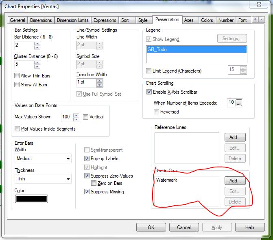Increase Max Values Shown with up arrow
The height and width of the screenshot is (240, 273).
[x=76, y=116]
